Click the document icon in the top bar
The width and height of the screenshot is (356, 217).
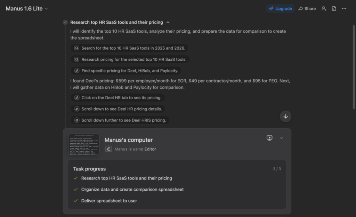point(334,8)
